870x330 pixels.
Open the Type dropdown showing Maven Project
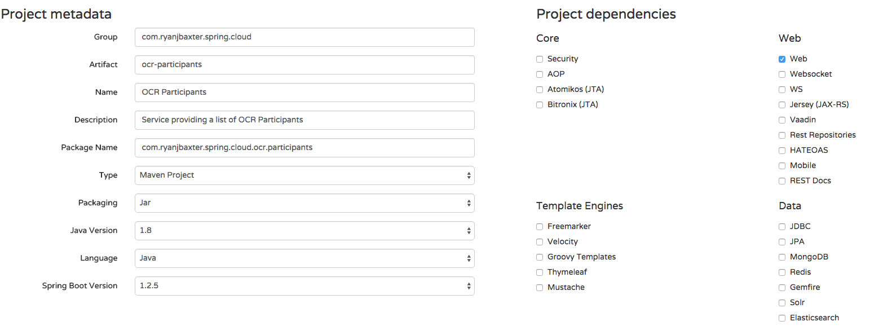[x=304, y=175]
